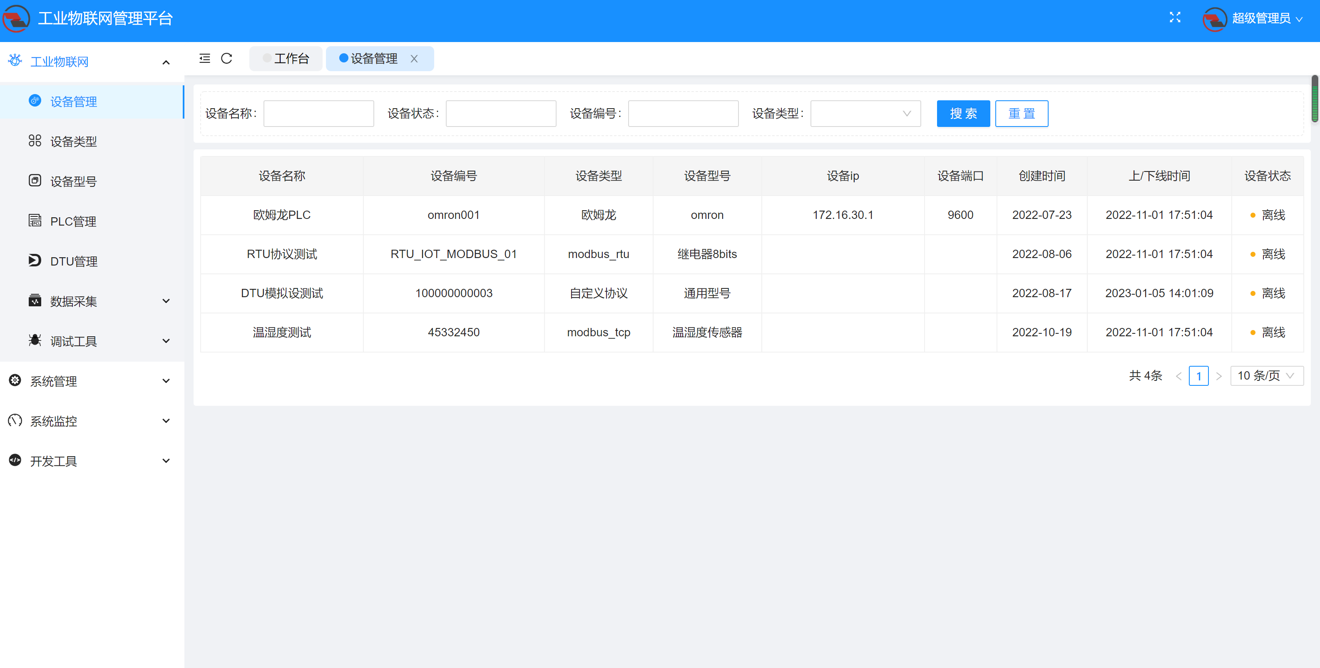Collapse the 工业物联网 sidebar section
Viewport: 1320px width, 668px height.
tap(166, 62)
